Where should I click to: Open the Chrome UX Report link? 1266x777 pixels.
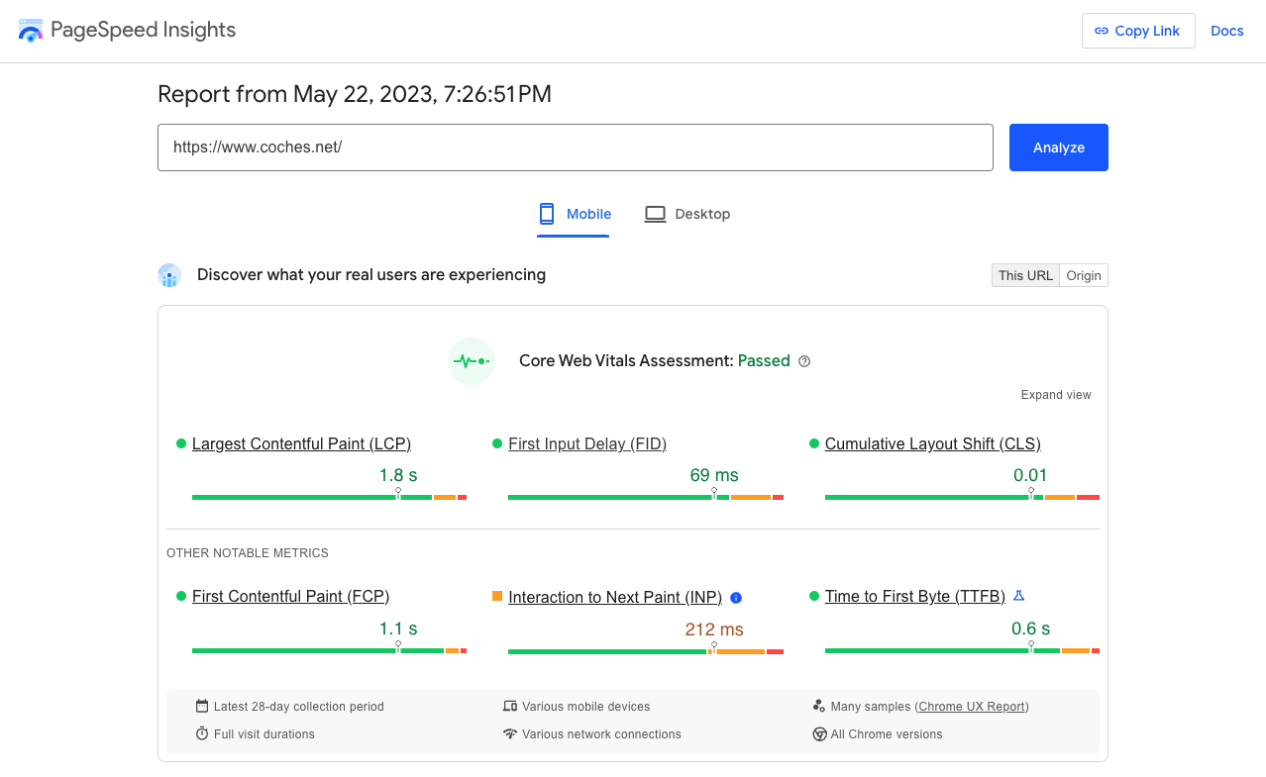coord(973,707)
